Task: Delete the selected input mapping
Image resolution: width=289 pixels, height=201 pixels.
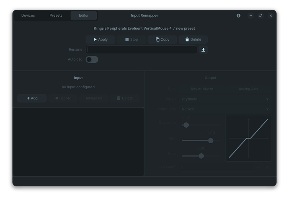Action: [124, 98]
